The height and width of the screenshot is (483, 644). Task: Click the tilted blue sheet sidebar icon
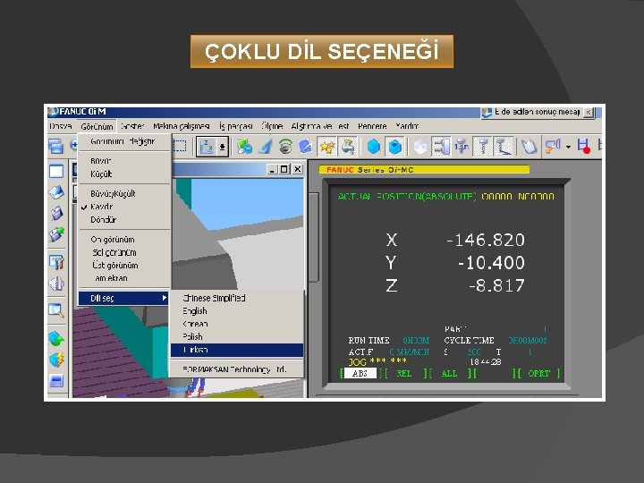click(x=56, y=192)
